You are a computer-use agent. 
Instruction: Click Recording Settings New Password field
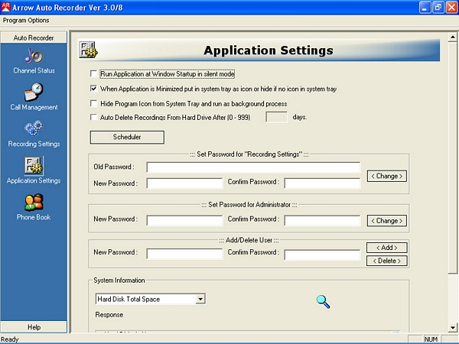[184, 183]
